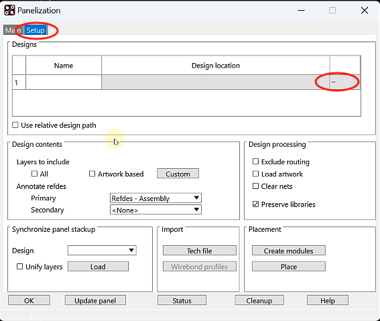Expand the Synchronize panel stackup Design dropdown
Image resolution: width=380 pixels, height=321 pixels.
pos(102,250)
